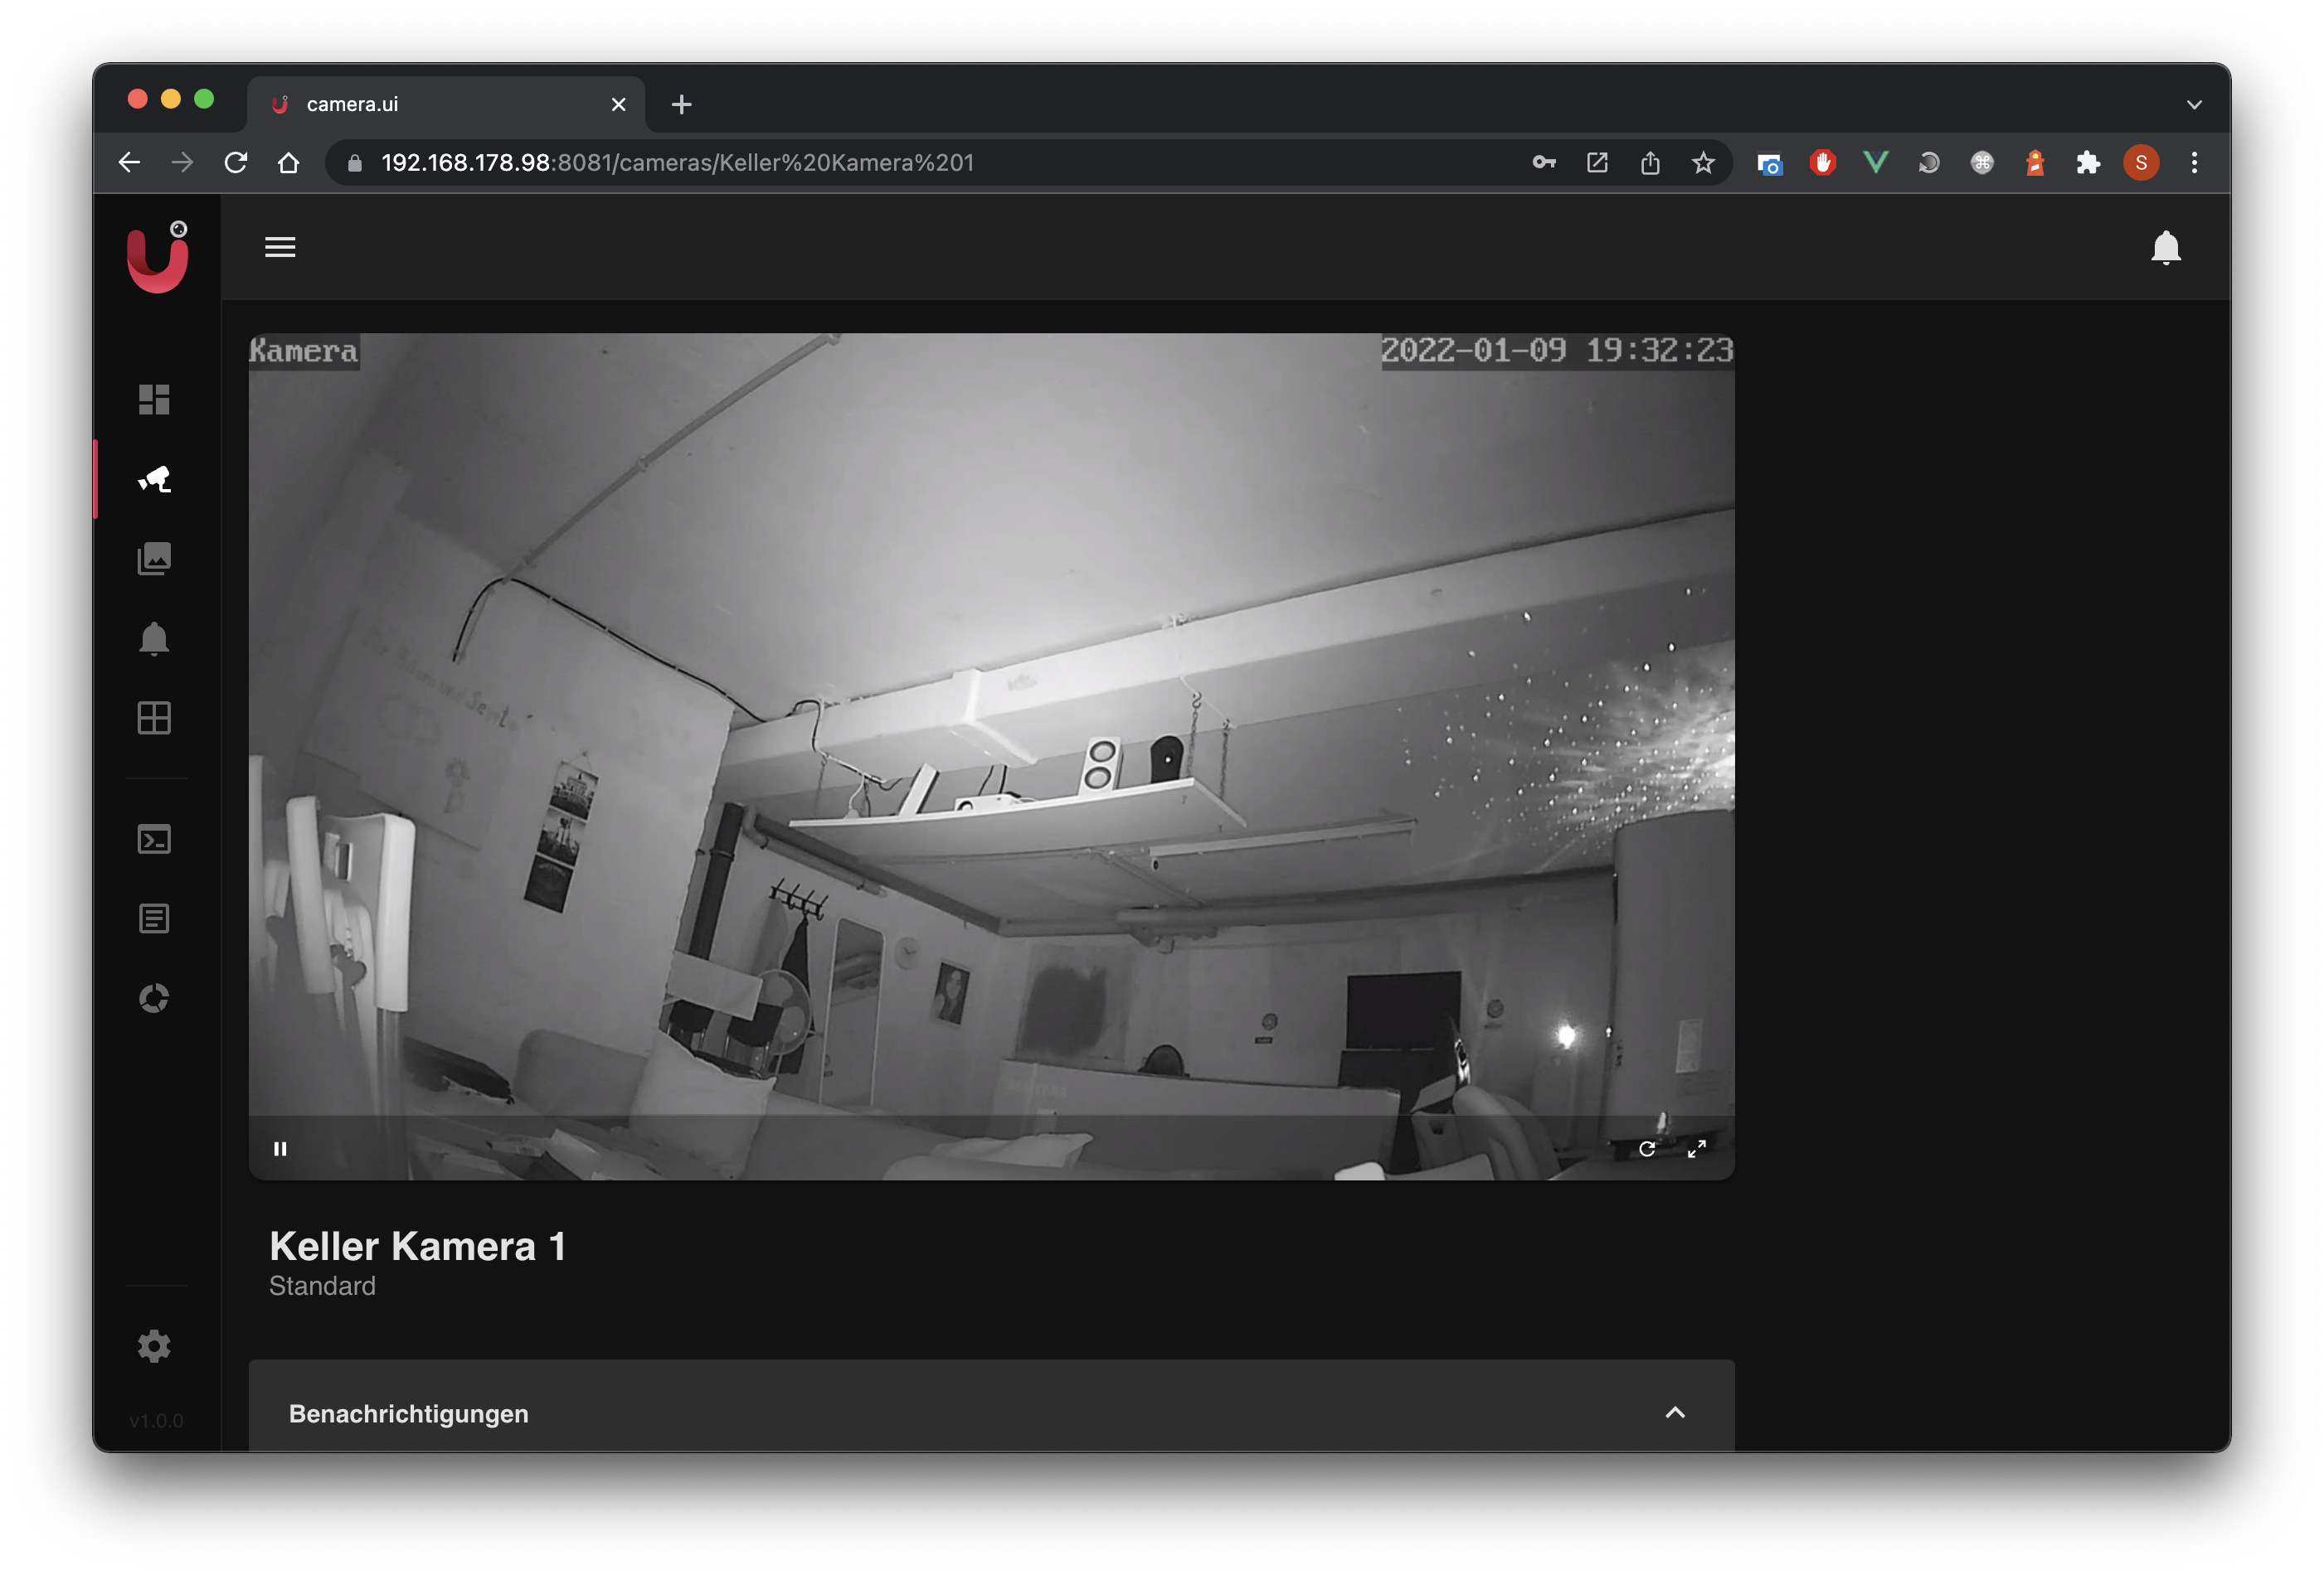The image size is (2324, 1575).
Task: Reload the browser page
Action: coord(236,163)
